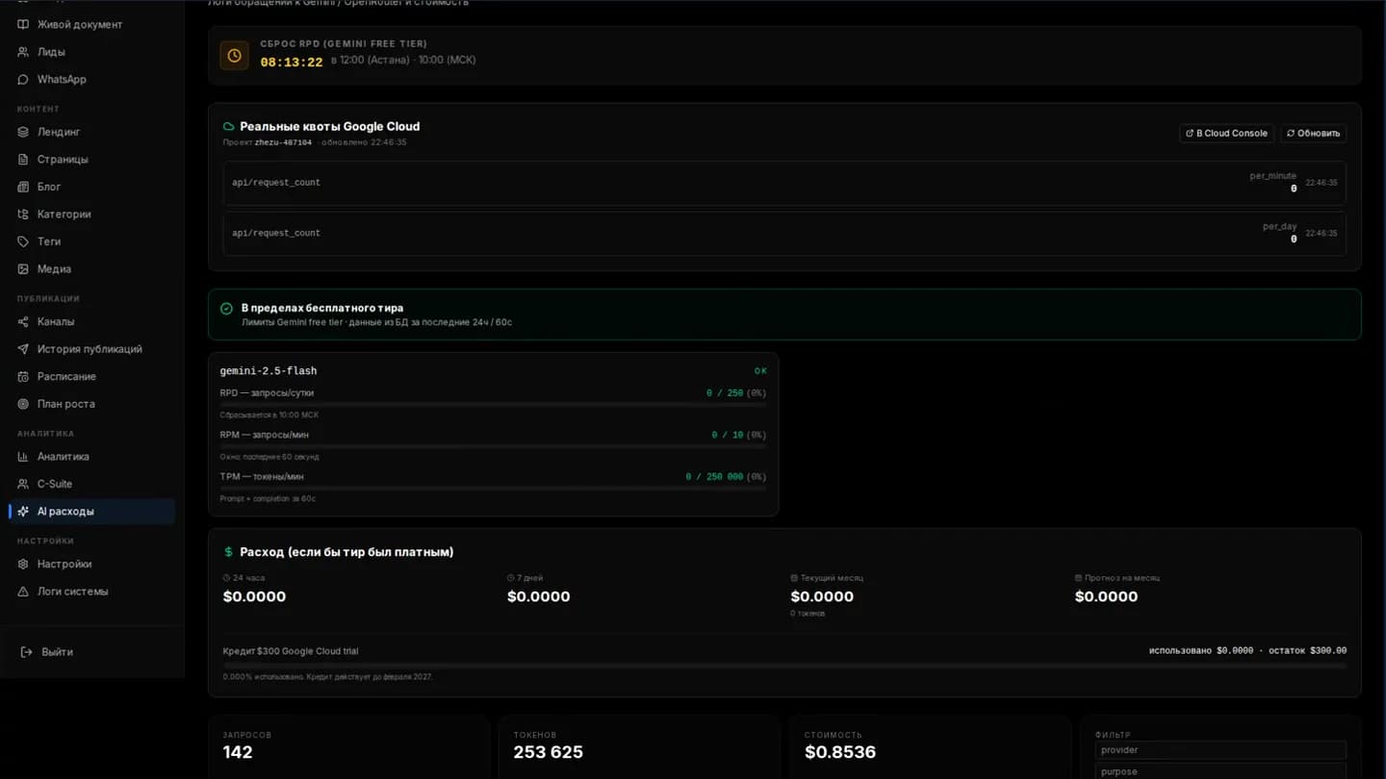This screenshot has width=1386, height=779.
Task: Click the 08:13:22 countdown timer
Action: [292, 63]
